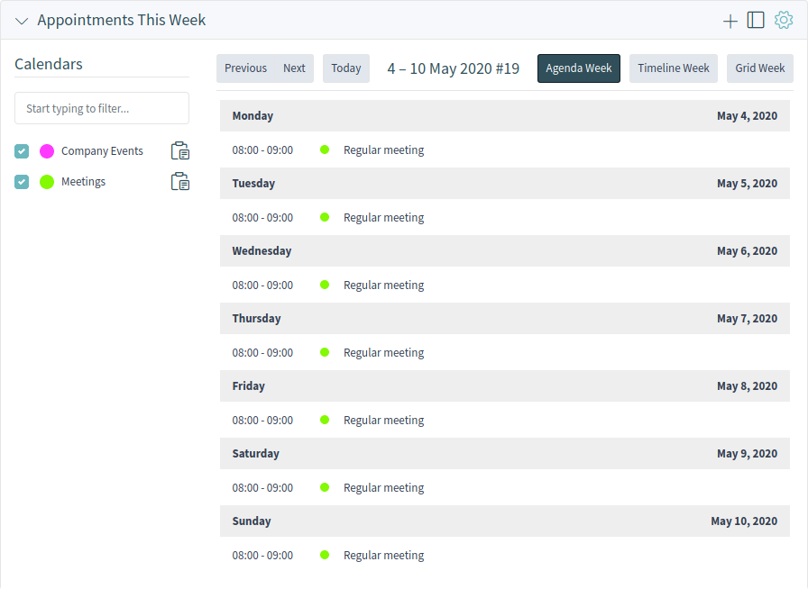
Task: Click Saturday's 08:00 - 09:00 time
Action: 262,487
